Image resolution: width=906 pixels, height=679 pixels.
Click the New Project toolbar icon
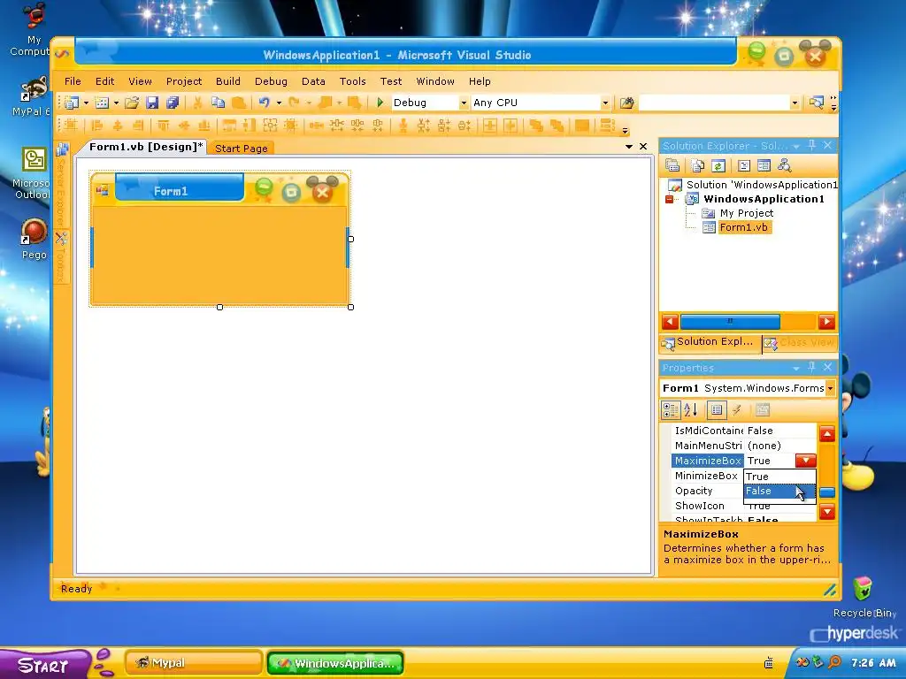click(x=71, y=103)
